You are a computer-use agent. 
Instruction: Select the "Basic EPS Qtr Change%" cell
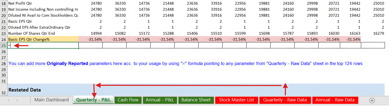(43, 39)
